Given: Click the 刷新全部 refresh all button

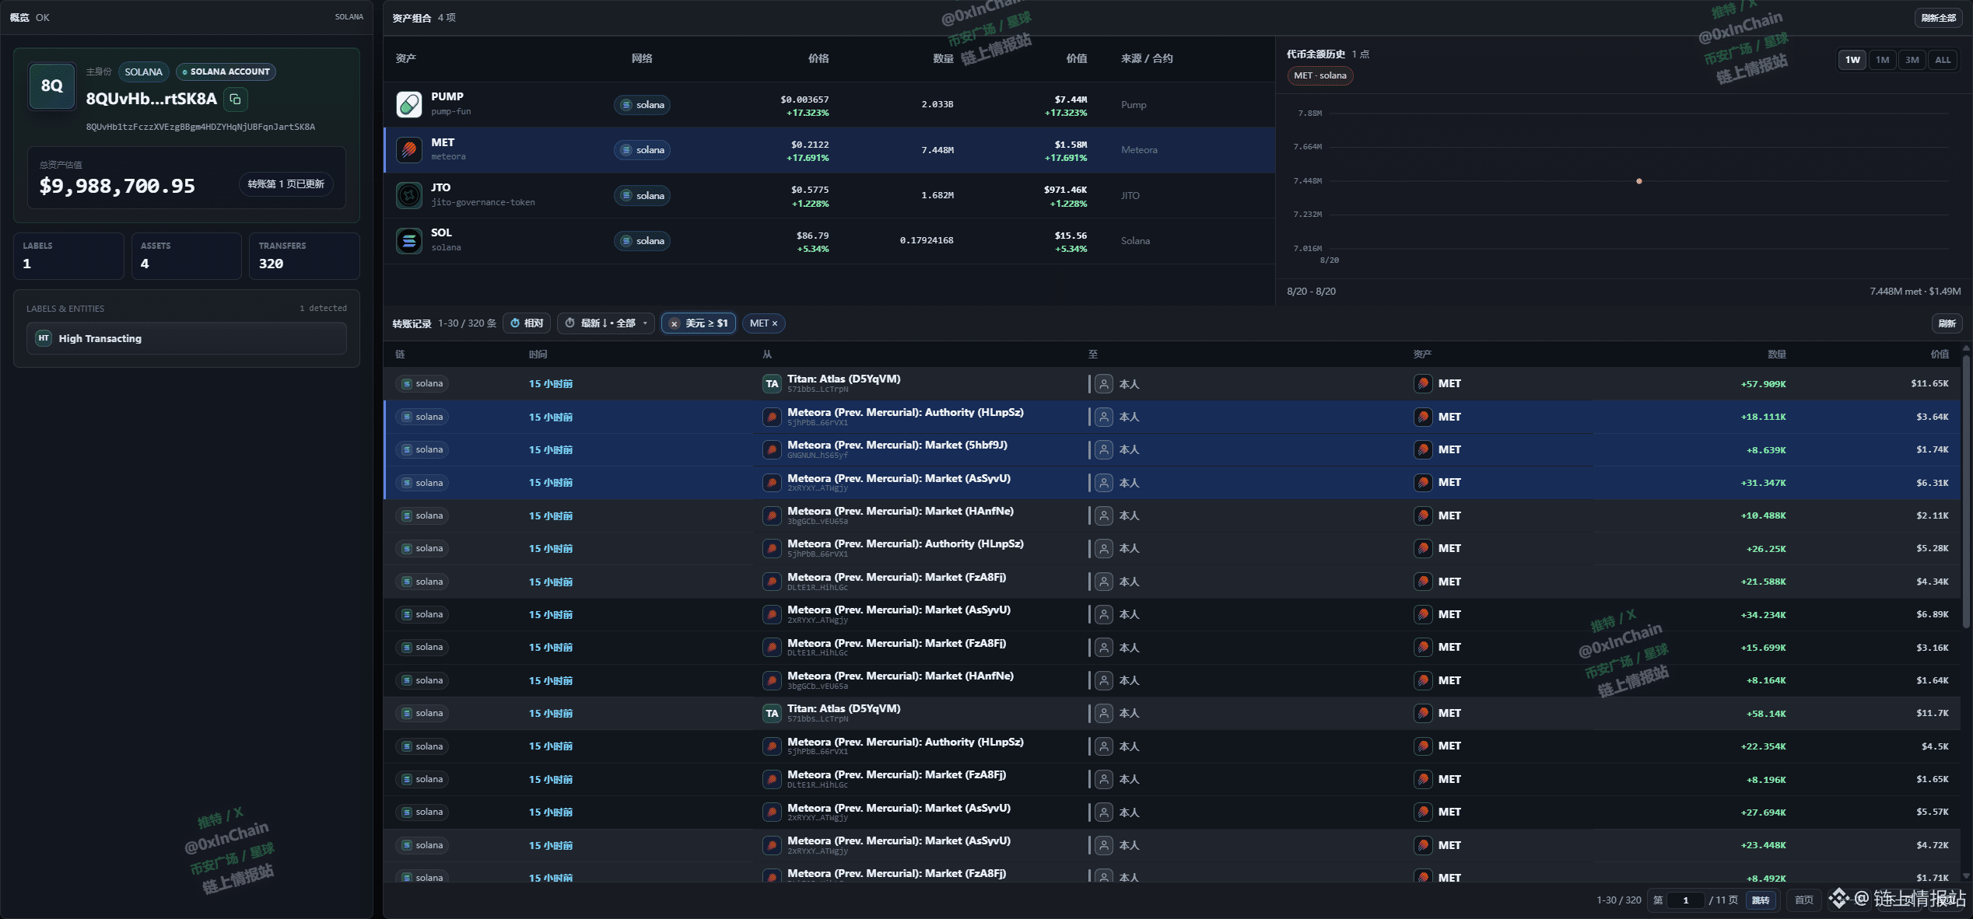Looking at the screenshot, I should (1938, 18).
